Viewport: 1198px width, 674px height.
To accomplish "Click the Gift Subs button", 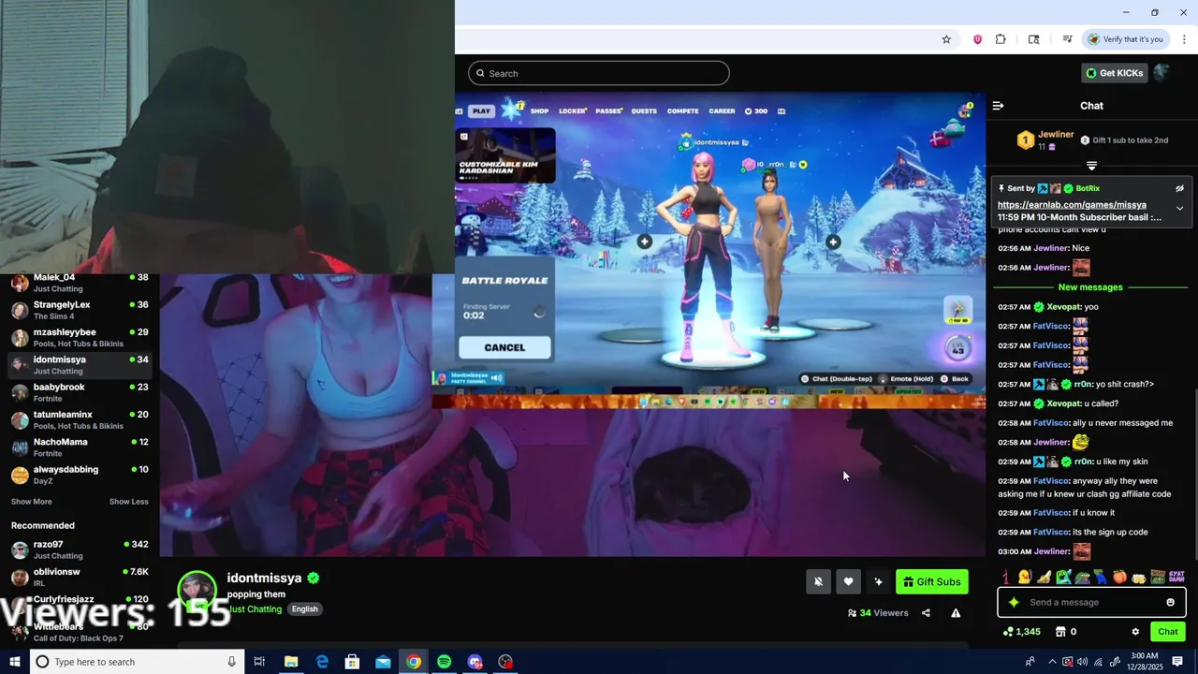I will pos(932,581).
